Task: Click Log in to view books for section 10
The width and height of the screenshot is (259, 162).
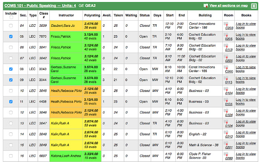Action: [246, 91]
